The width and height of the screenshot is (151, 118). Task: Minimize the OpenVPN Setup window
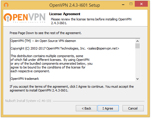pos(123,5)
